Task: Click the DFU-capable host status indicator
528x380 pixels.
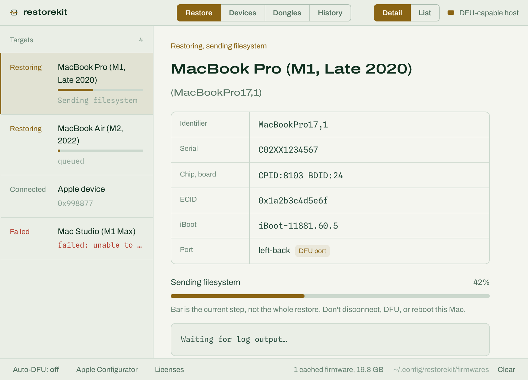Action: (483, 13)
